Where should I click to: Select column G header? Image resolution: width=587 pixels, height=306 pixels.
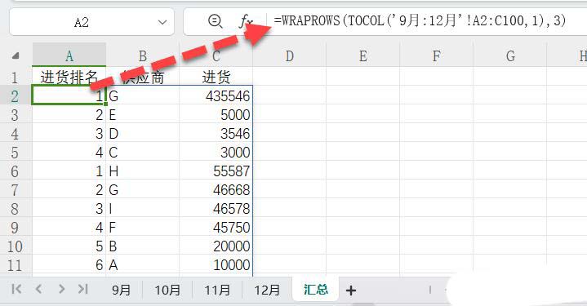(x=510, y=55)
